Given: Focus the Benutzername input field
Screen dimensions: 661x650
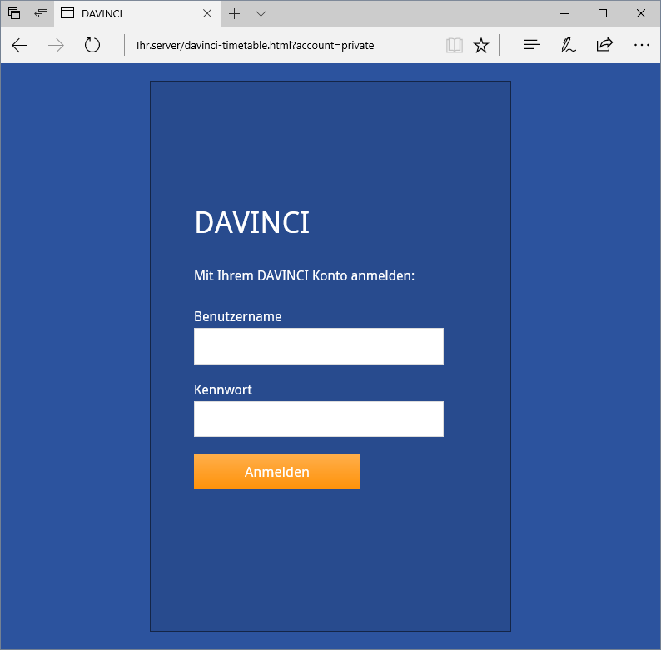Looking at the screenshot, I should (318, 346).
